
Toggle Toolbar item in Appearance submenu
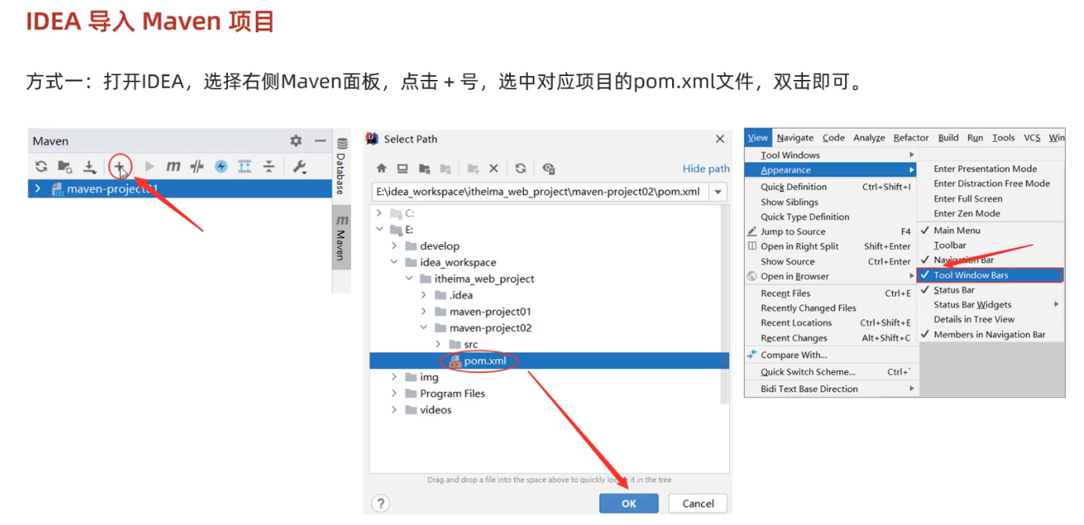[990, 245]
